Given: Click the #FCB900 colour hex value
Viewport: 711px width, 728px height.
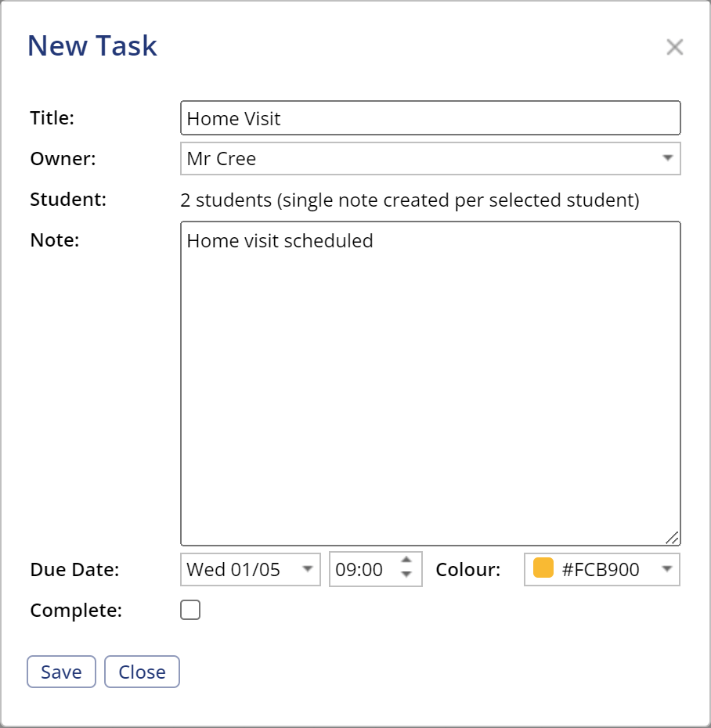Looking at the screenshot, I should click(600, 570).
